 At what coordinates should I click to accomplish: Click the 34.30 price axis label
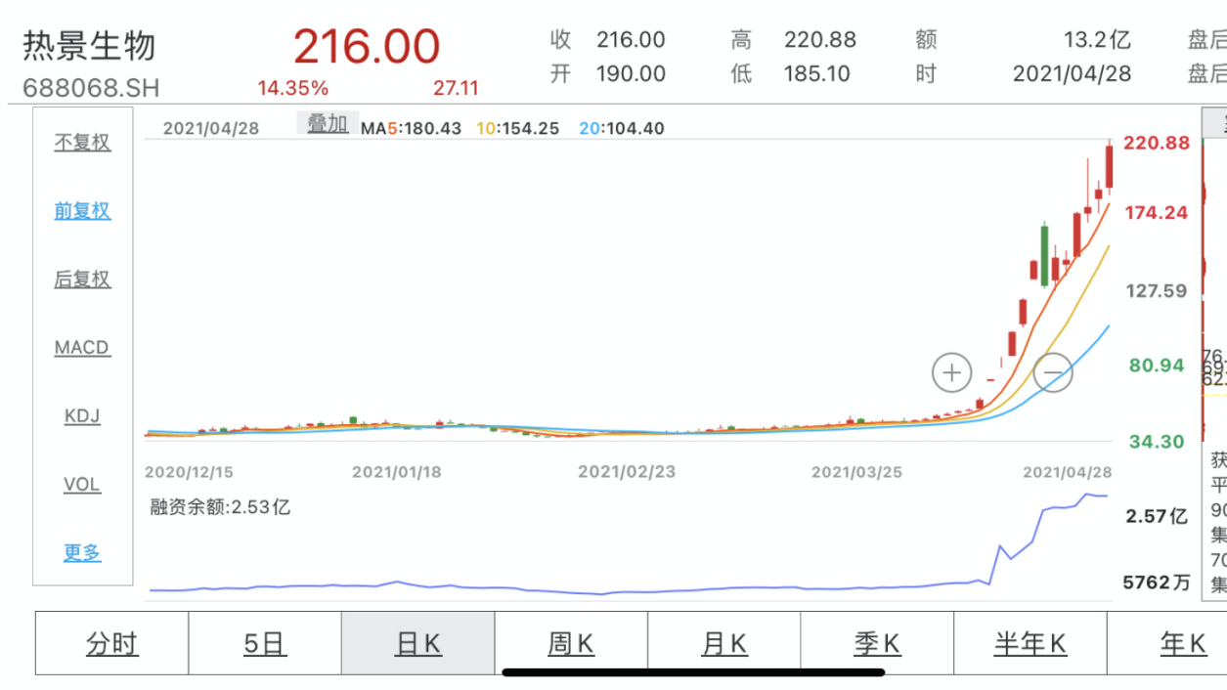[1158, 442]
